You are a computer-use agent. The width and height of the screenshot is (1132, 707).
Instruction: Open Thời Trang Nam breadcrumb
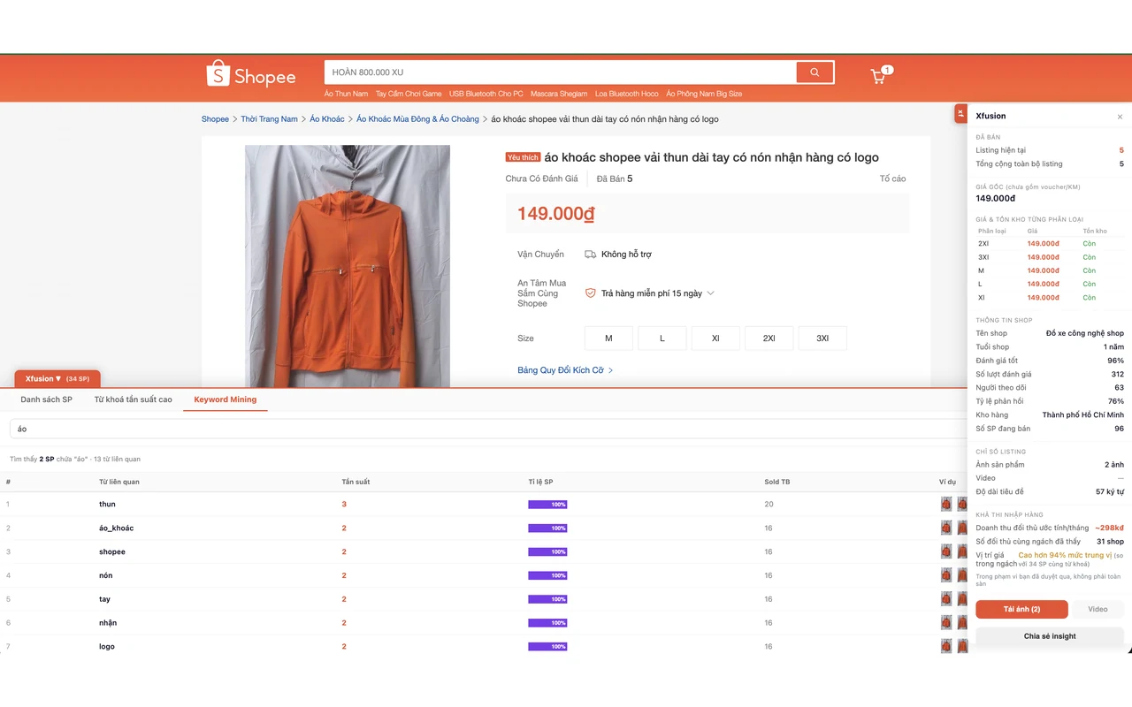click(x=269, y=119)
